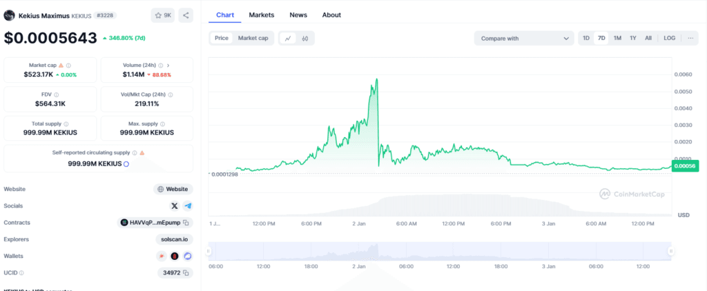
Task: Click the Kekius Maximus coin logo
Action: (9, 15)
